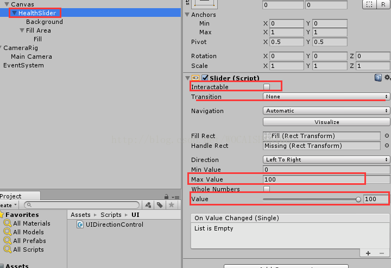Click the Missing (Rect Transform) handle field

(x=321, y=146)
